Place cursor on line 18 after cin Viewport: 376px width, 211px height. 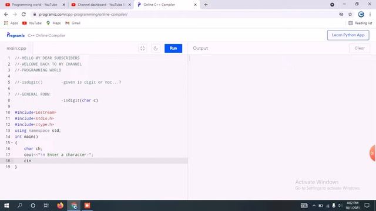tap(31, 161)
